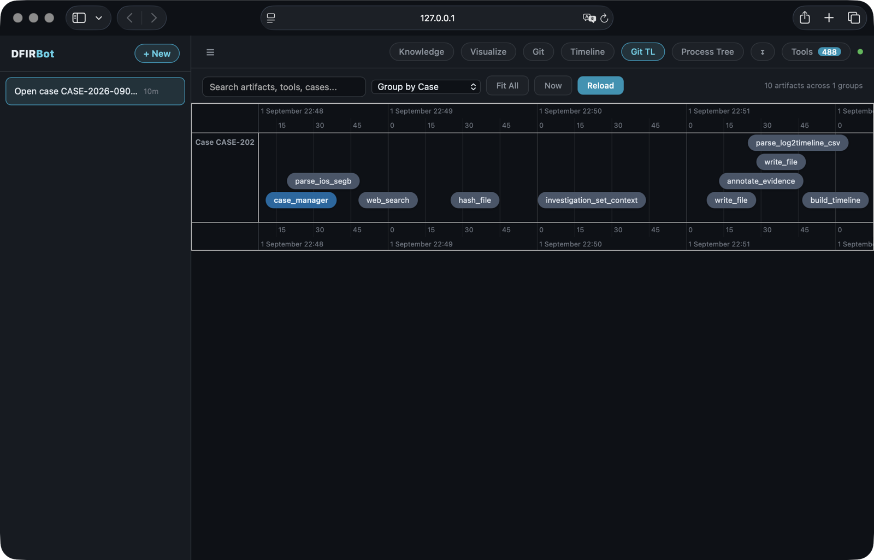
Task: Open the Group by Case dropdown
Action: point(426,87)
